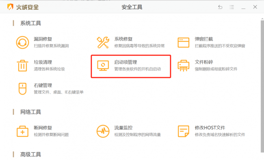
Task: Click the 流量监控 title text
Action: click(x=123, y=128)
